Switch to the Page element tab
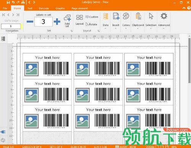Screen dimensions: 191x148 click(x=79, y=8)
